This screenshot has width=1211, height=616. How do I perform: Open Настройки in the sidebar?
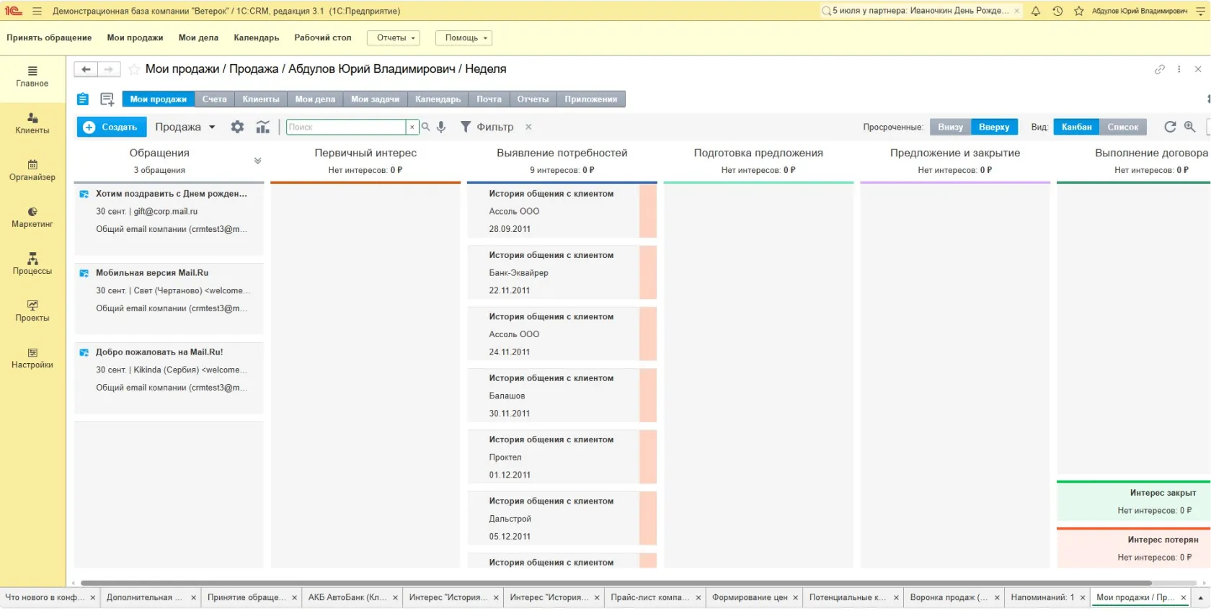(32, 358)
